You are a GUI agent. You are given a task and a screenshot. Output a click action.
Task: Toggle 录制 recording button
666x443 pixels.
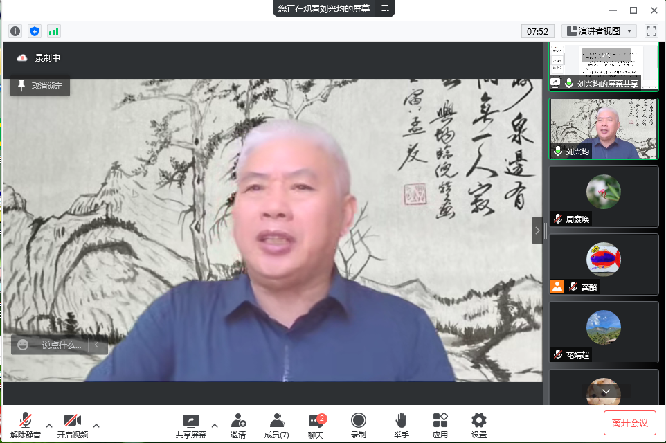(358, 426)
